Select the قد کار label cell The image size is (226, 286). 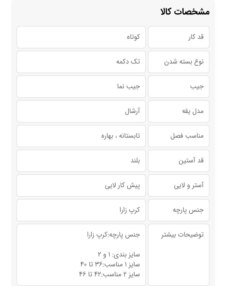178,37
